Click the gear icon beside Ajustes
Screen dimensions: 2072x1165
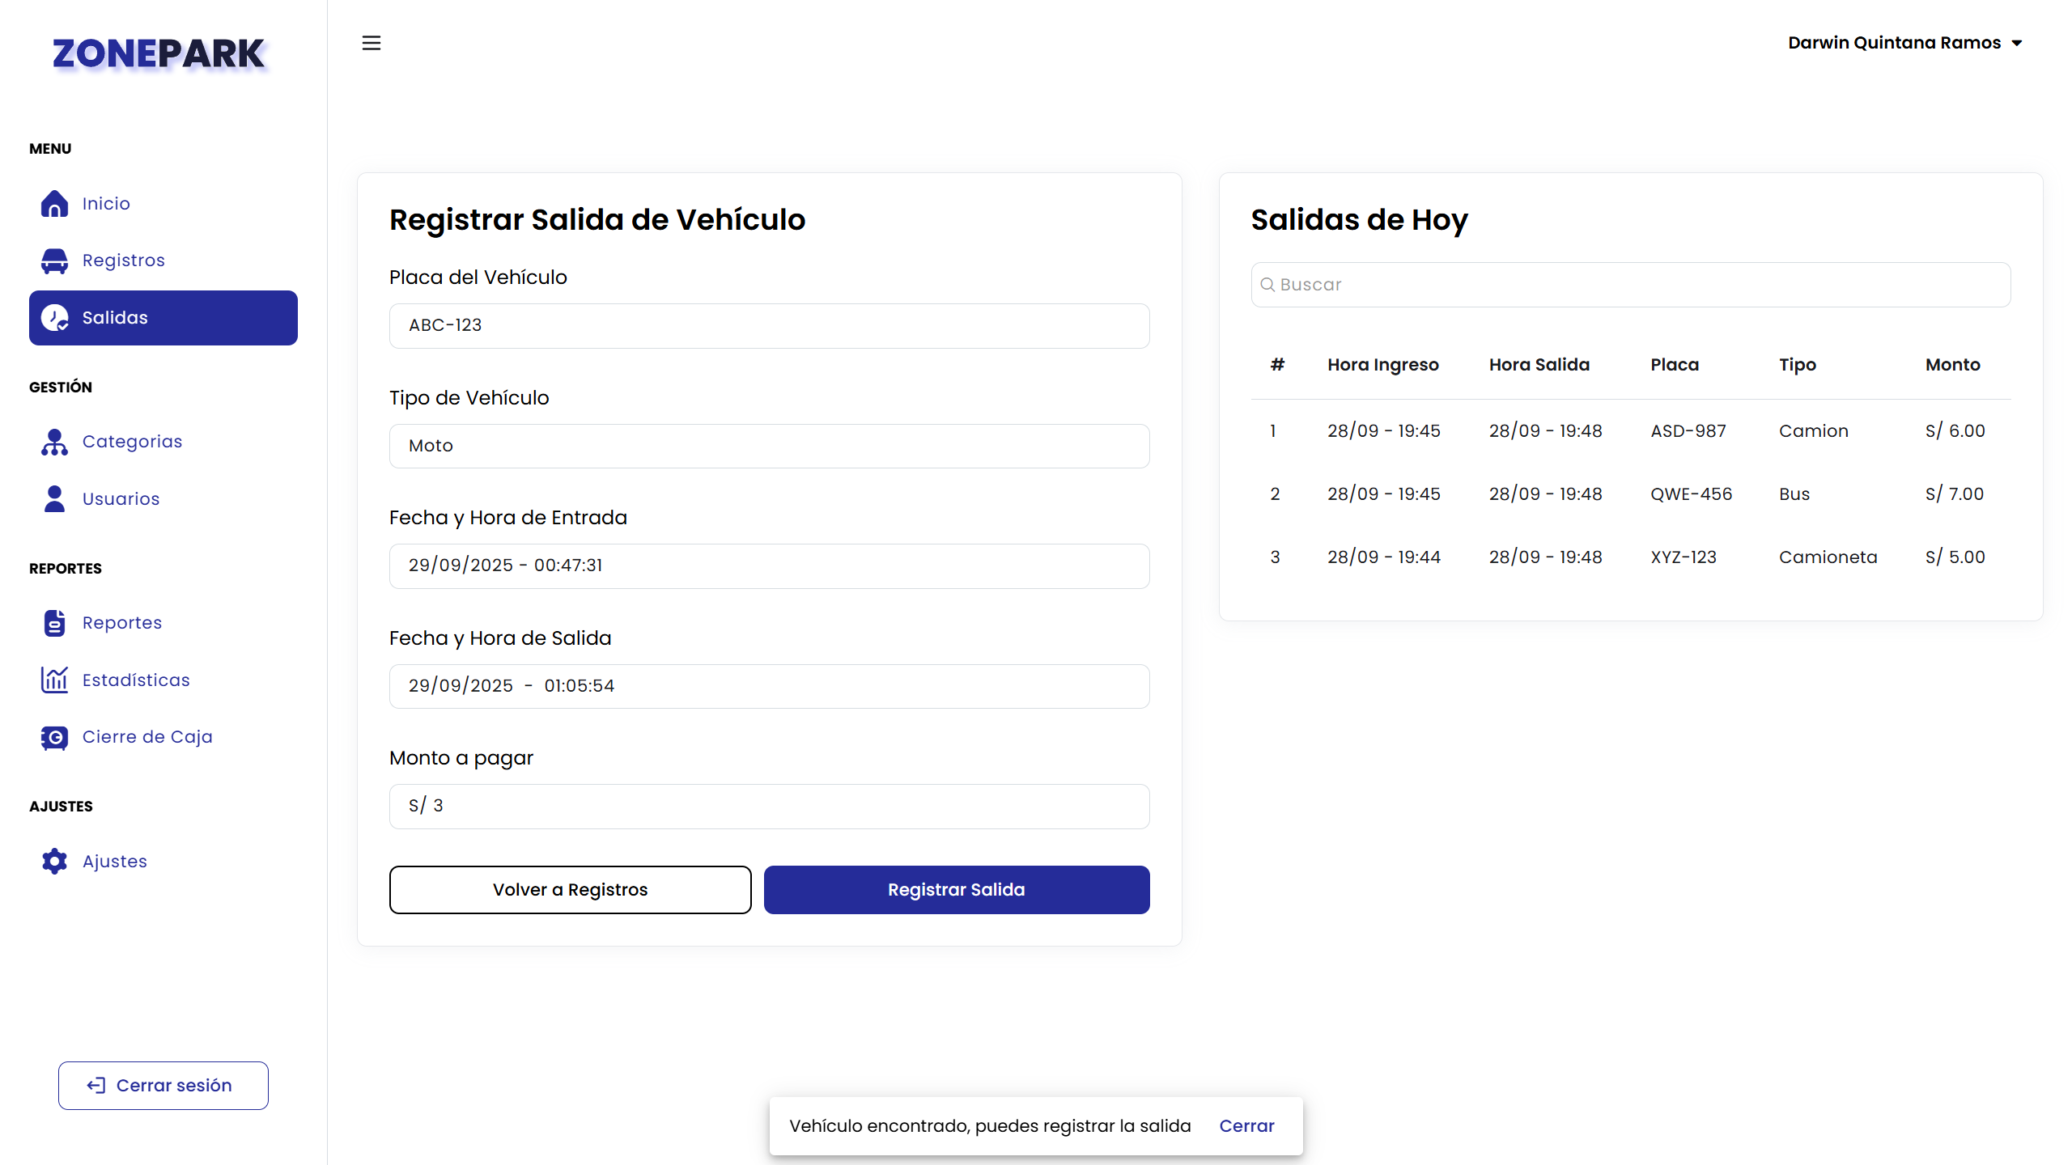click(54, 862)
